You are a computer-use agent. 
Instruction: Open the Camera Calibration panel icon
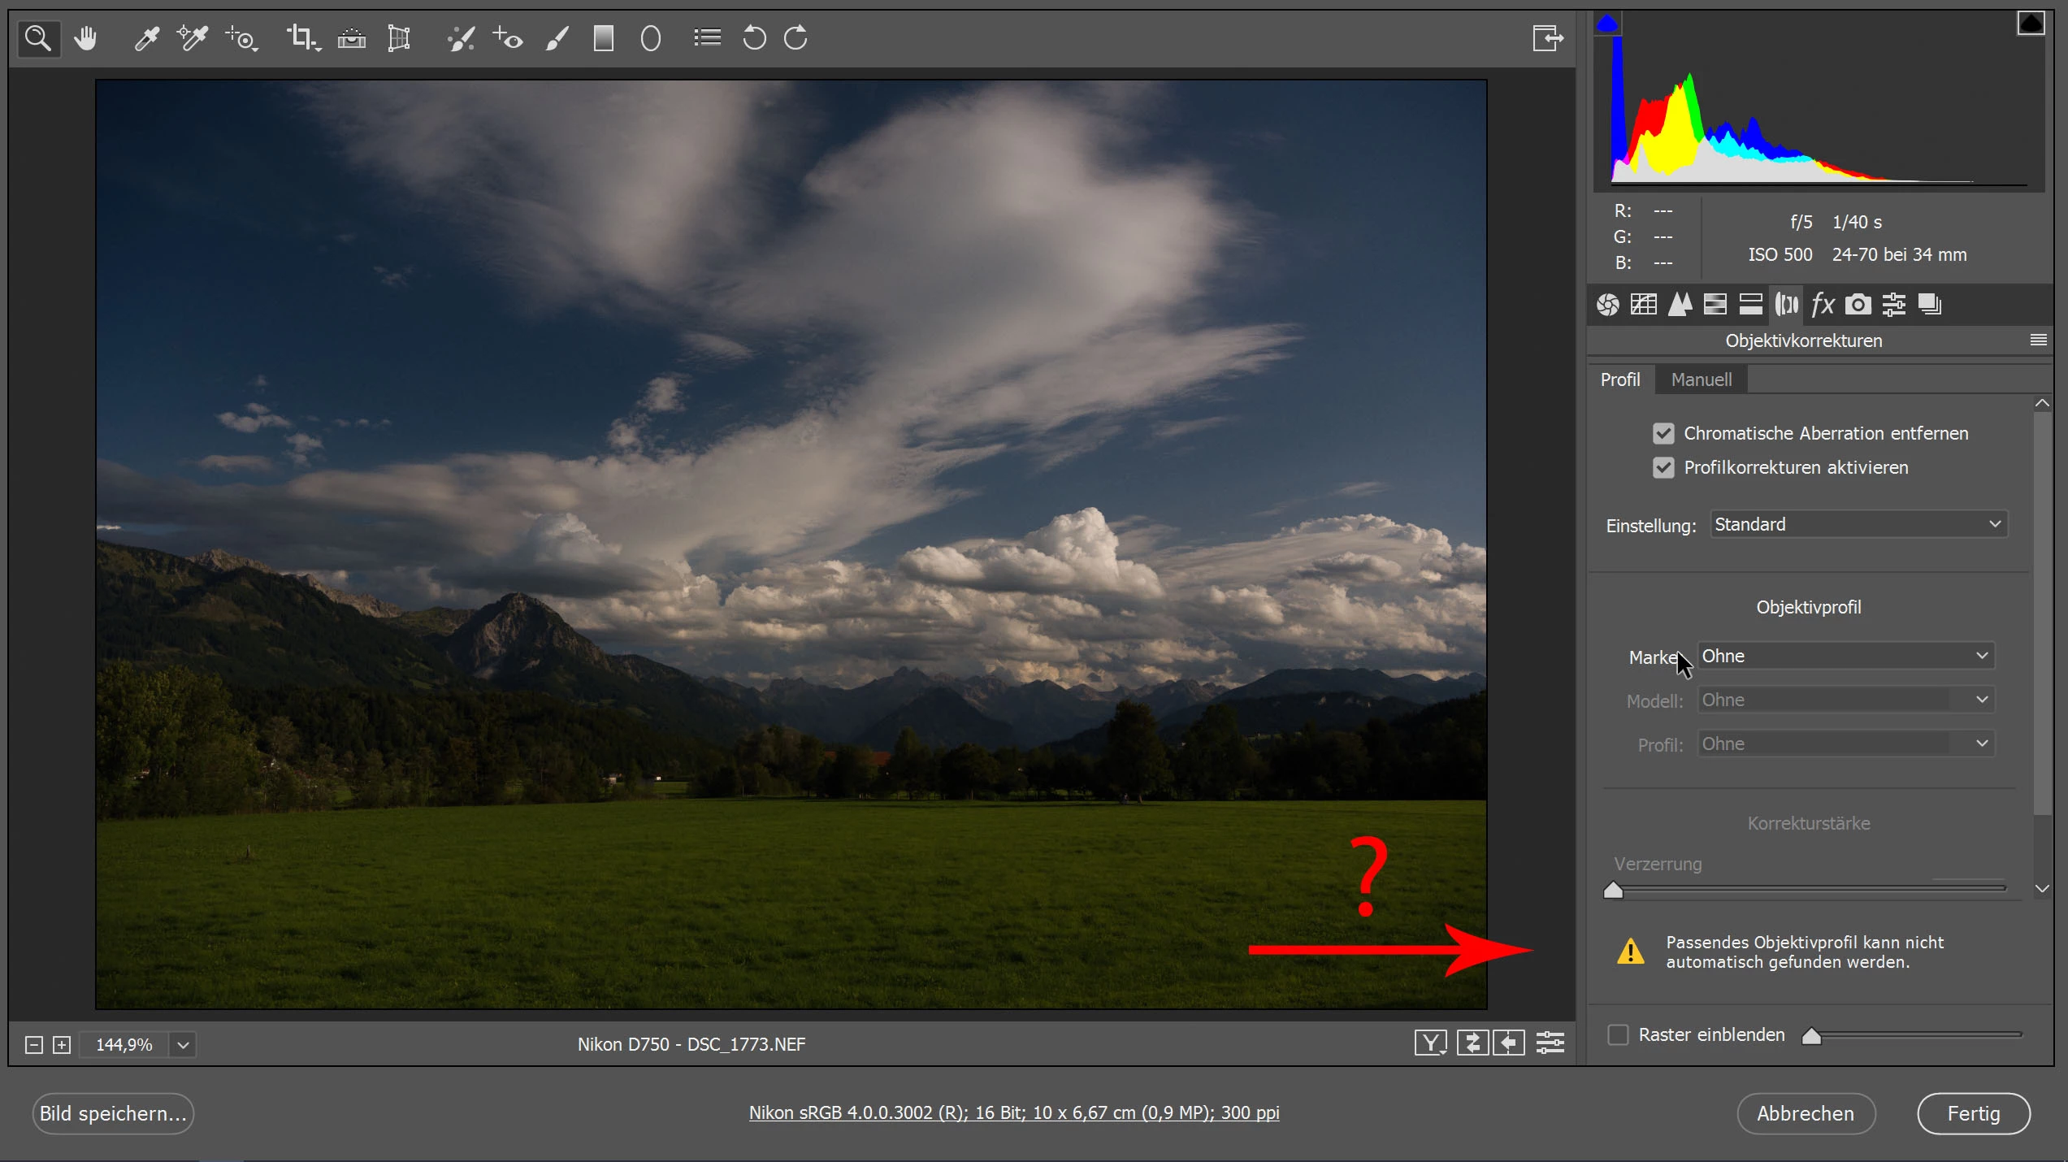pyautogui.click(x=1858, y=305)
